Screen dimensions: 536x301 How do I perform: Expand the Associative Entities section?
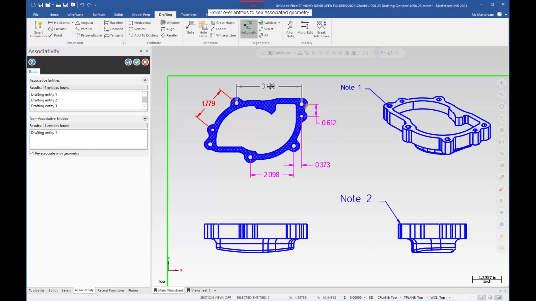145,80
